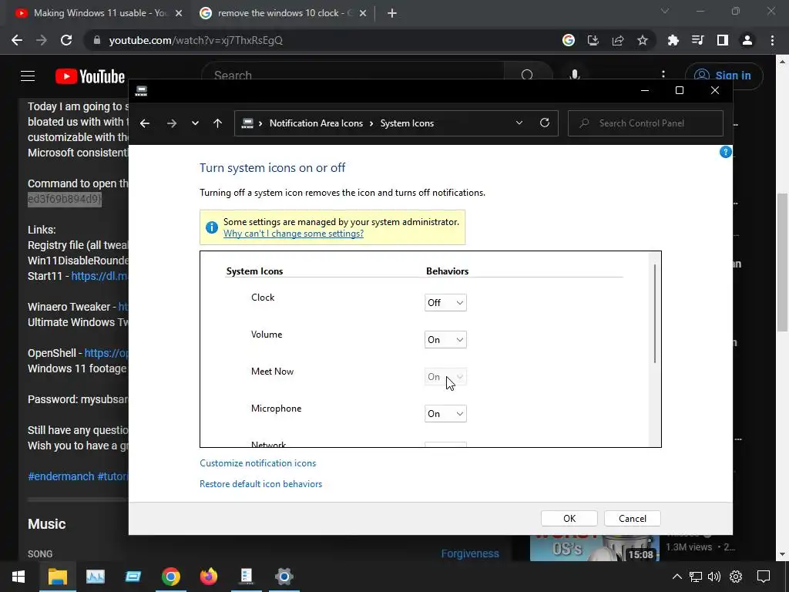Select Notification Area Icons breadcrumb
This screenshot has width=789, height=592.
pyautogui.click(x=316, y=123)
